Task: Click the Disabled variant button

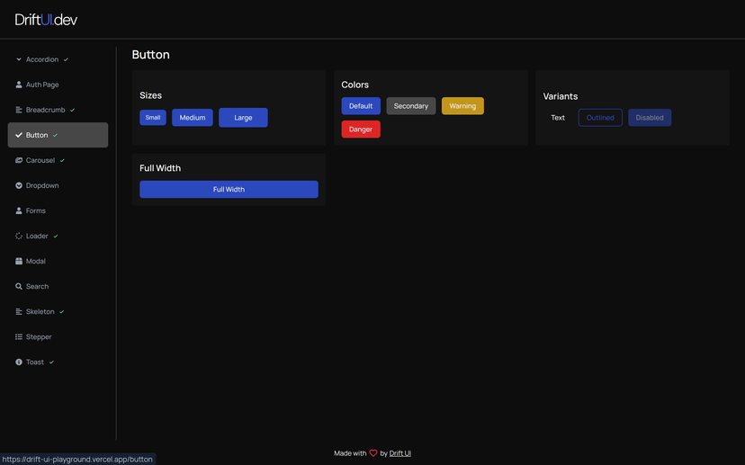Action: coord(650,117)
